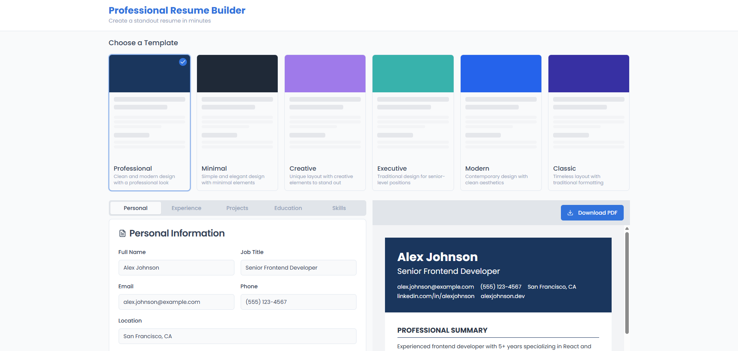The image size is (738, 351).
Task: Click the checkmark badge on Professional template
Action: [x=183, y=62]
